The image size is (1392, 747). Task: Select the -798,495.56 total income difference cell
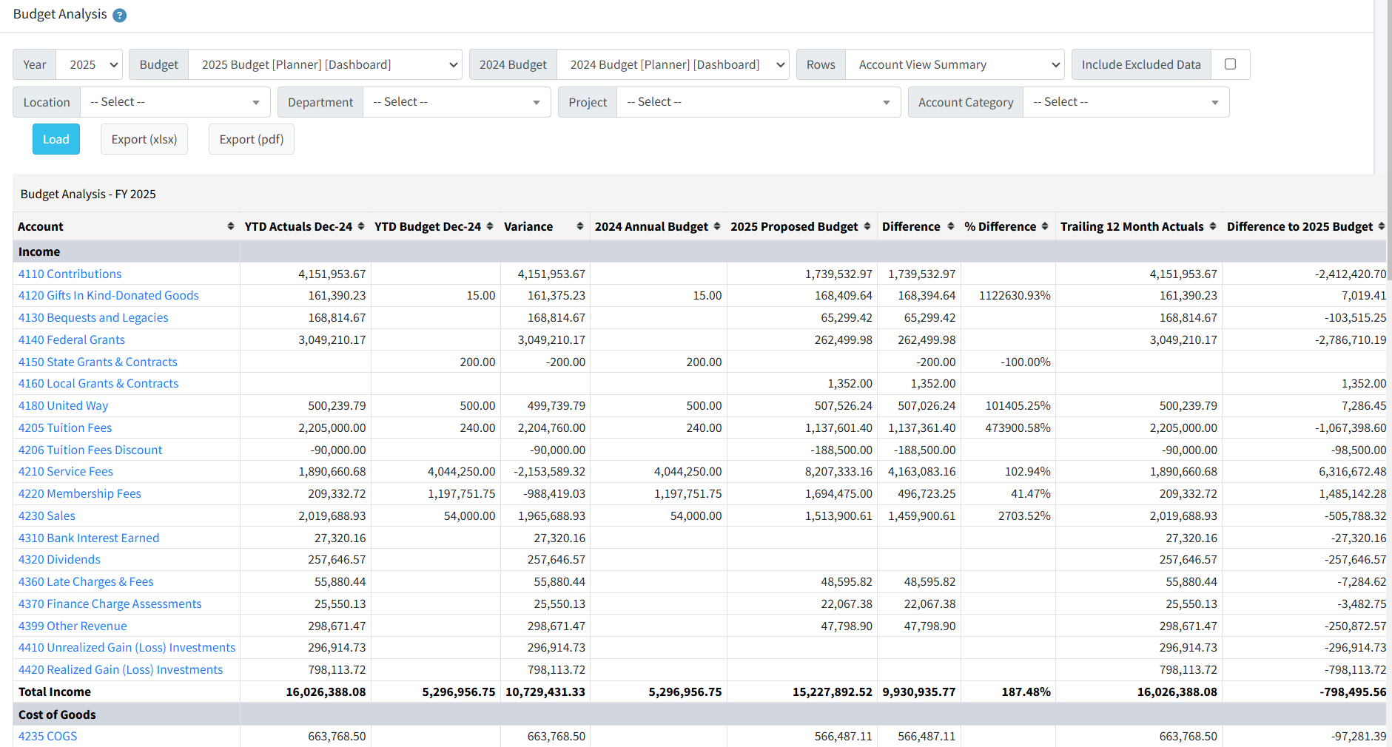tap(1353, 692)
